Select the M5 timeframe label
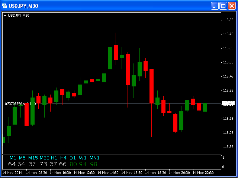Image resolution: width=238 pixels, height=178 pixels. pos(22,158)
